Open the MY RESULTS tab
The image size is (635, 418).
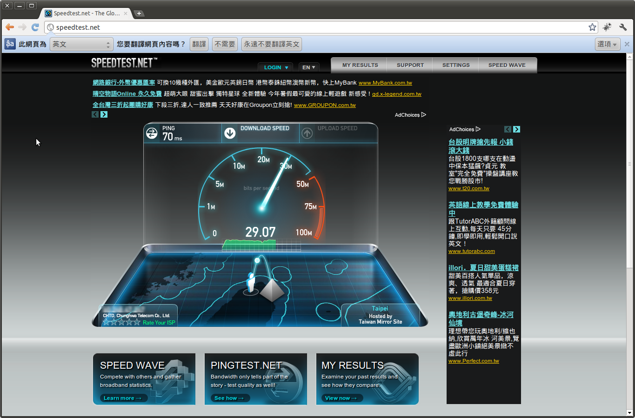pyautogui.click(x=360, y=65)
